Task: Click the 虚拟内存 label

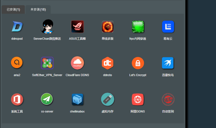Action: [x=108, y=111]
